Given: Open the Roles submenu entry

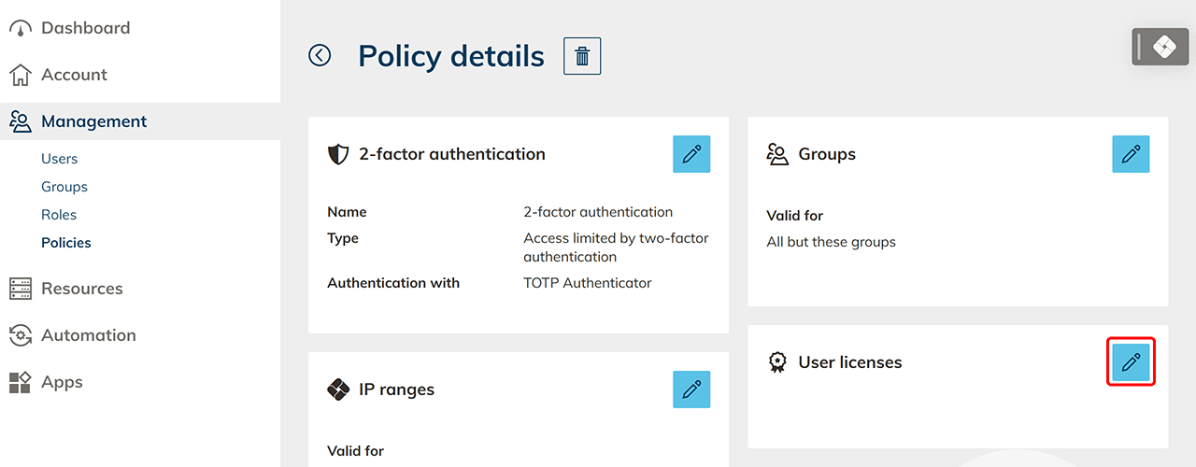Looking at the screenshot, I should (59, 215).
